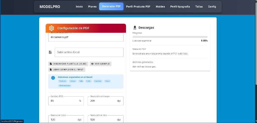This screenshot has width=257, height=123.
Task: Go to the Inicio tab
Action: point(79,7)
